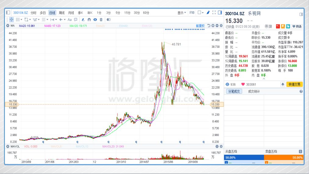The height and width of the screenshot is (174, 309).
Task: Toggle the MAVOL20 volume average line
Action: 113,147
